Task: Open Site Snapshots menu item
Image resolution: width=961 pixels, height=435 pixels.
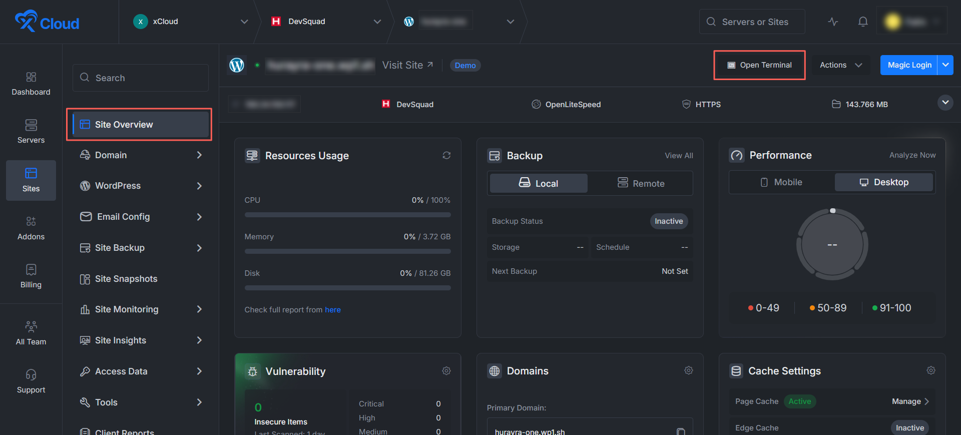Action: (140, 279)
